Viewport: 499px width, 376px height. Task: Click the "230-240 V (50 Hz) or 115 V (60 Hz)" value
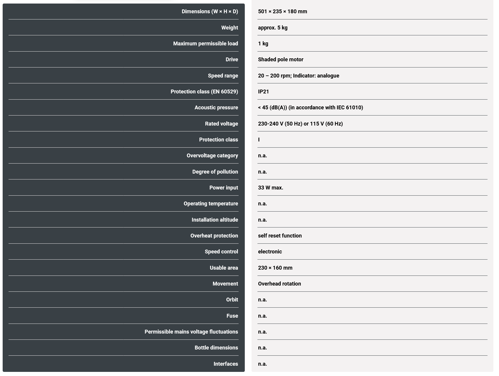pos(300,124)
